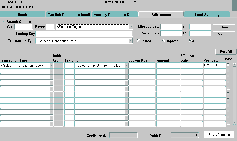Viewport: 237px width, 141px height.
Task: Open the Load Summary tab
Action: tap(207, 15)
